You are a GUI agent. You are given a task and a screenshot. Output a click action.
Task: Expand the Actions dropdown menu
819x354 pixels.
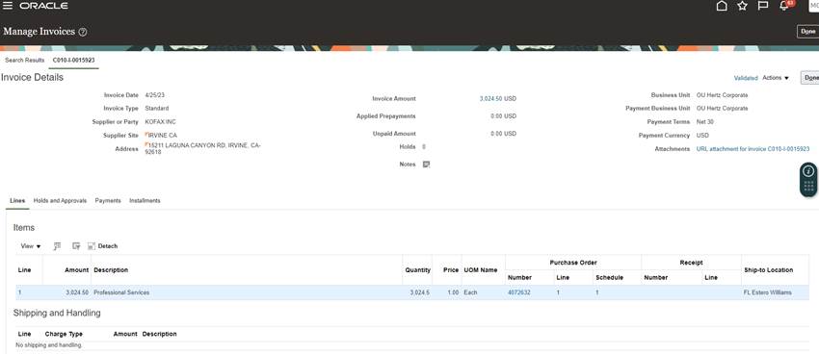pyautogui.click(x=776, y=78)
